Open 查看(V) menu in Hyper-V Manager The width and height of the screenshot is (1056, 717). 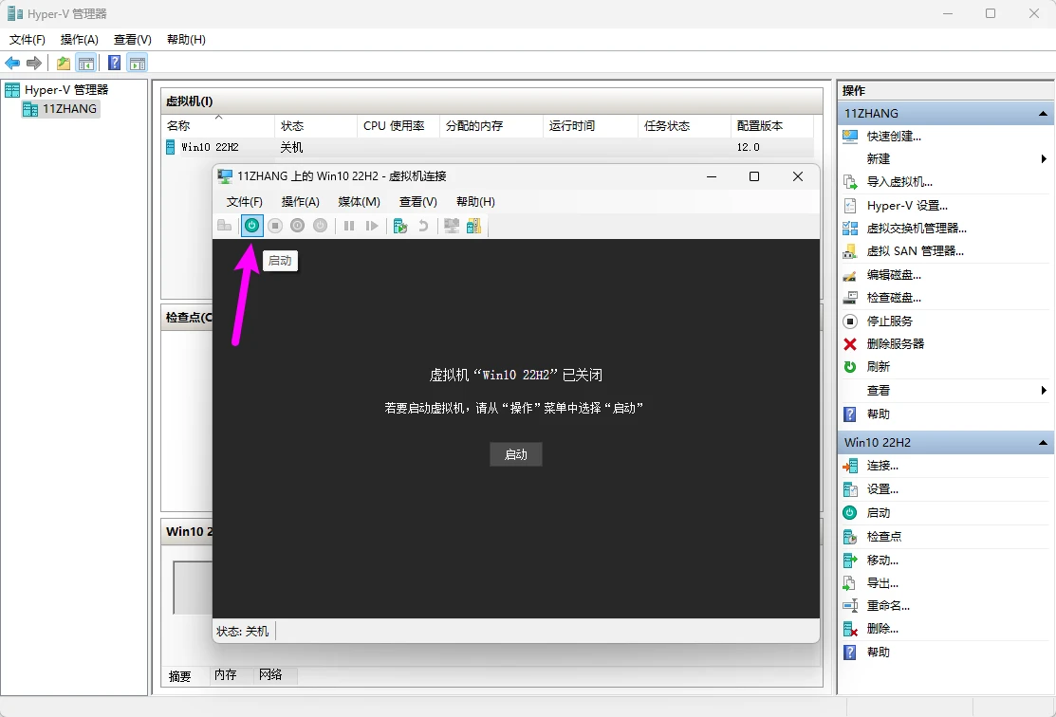[133, 40]
